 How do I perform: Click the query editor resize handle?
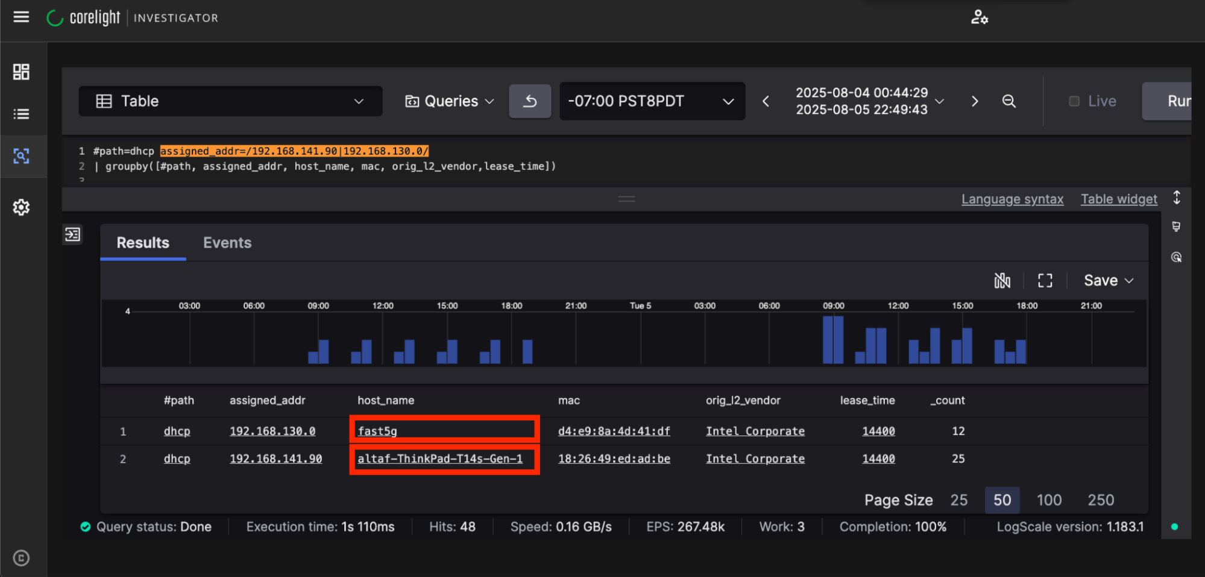(626, 199)
